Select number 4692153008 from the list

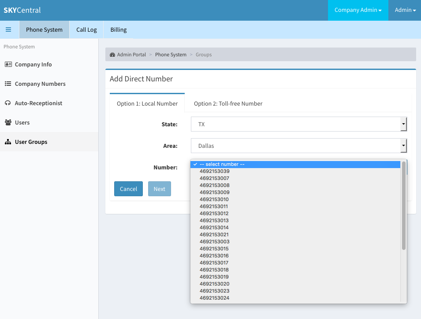pos(295,185)
